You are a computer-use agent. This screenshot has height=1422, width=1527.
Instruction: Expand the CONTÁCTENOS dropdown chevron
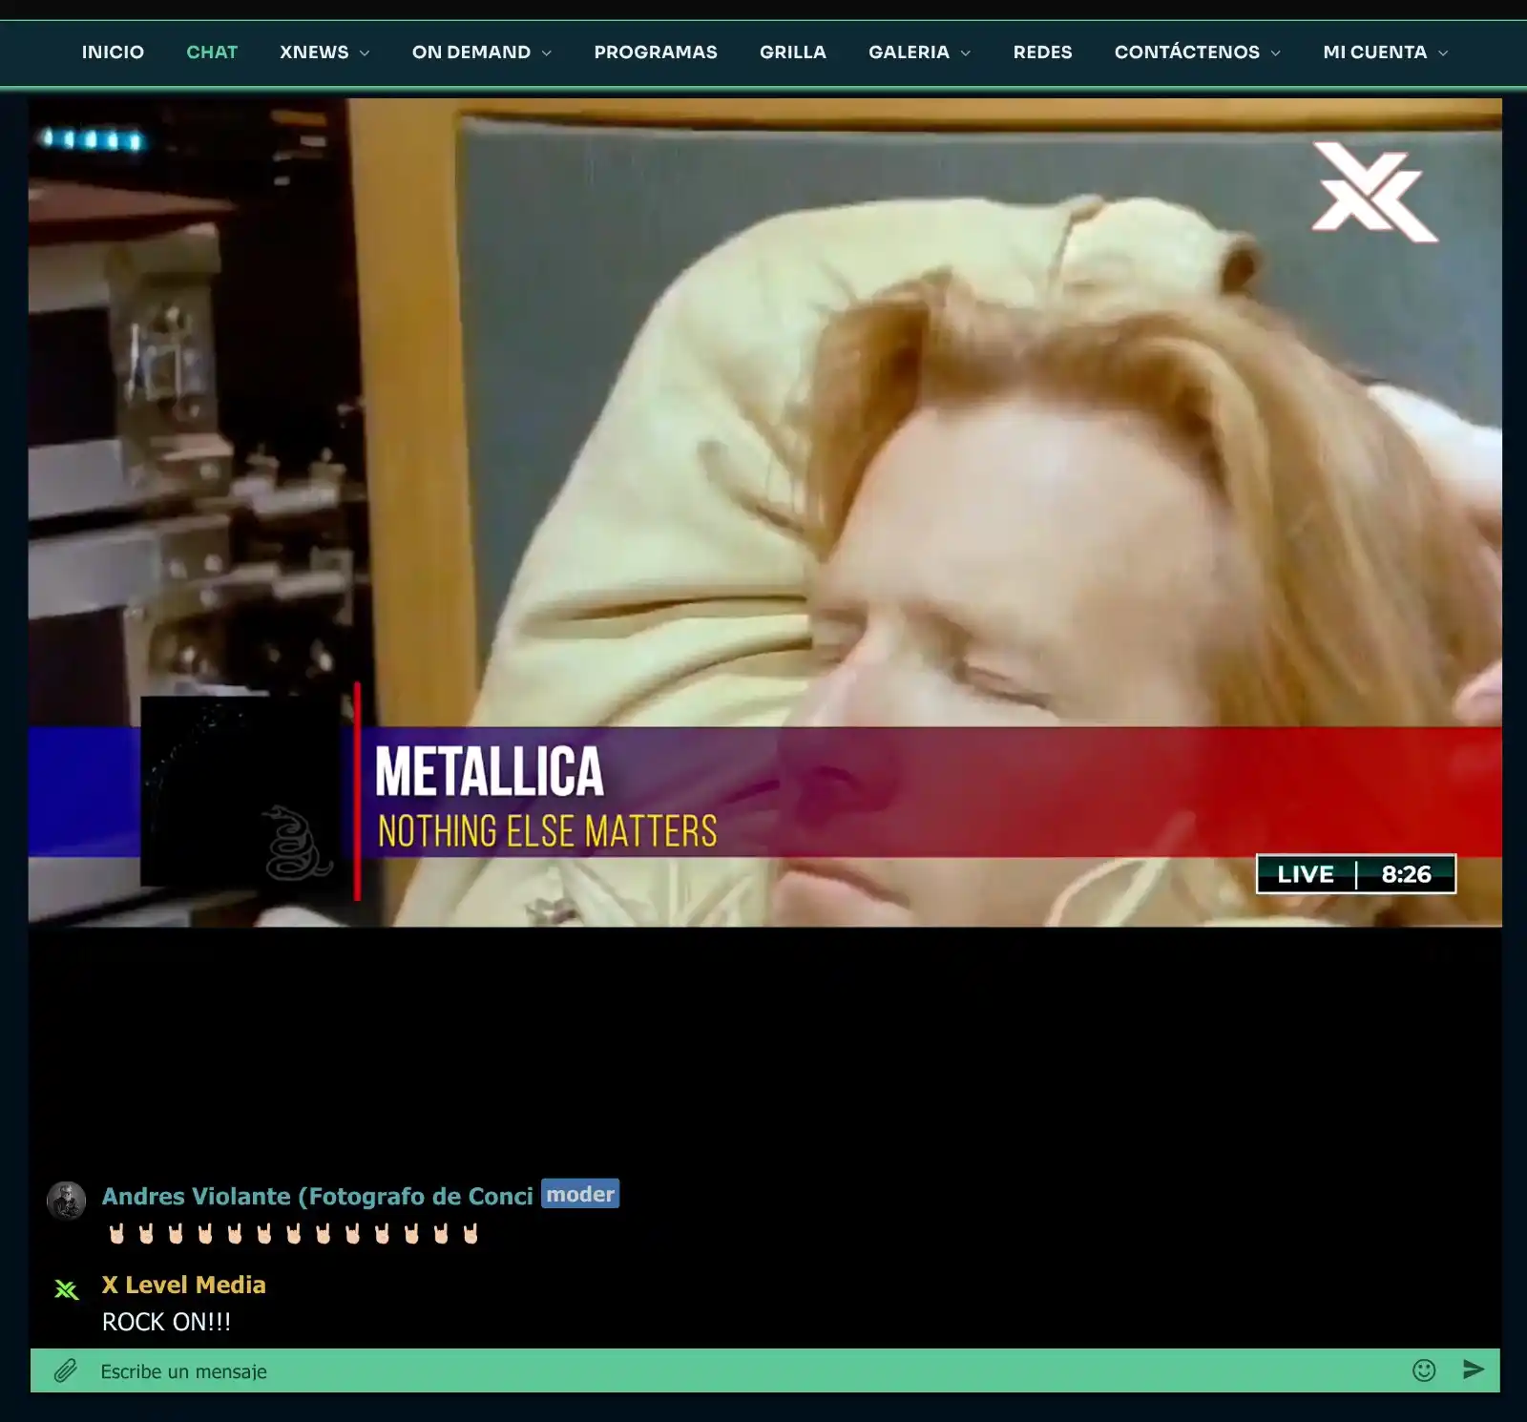pos(1276,53)
